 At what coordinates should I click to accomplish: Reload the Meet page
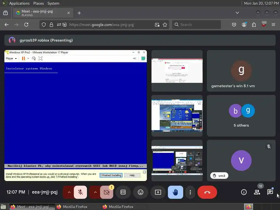(x=26, y=25)
